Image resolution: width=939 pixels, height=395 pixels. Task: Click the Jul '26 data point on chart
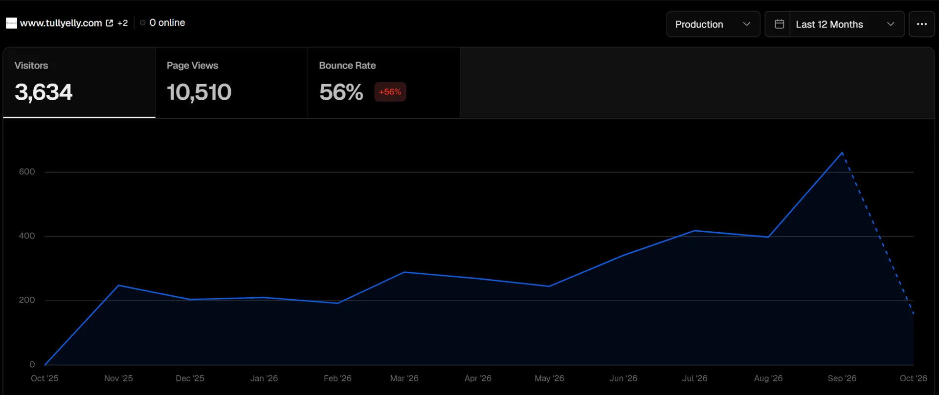(x=694, y=231)
